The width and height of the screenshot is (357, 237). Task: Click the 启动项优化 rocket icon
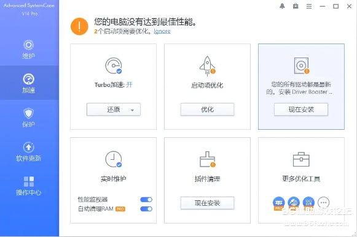[207, 66]
